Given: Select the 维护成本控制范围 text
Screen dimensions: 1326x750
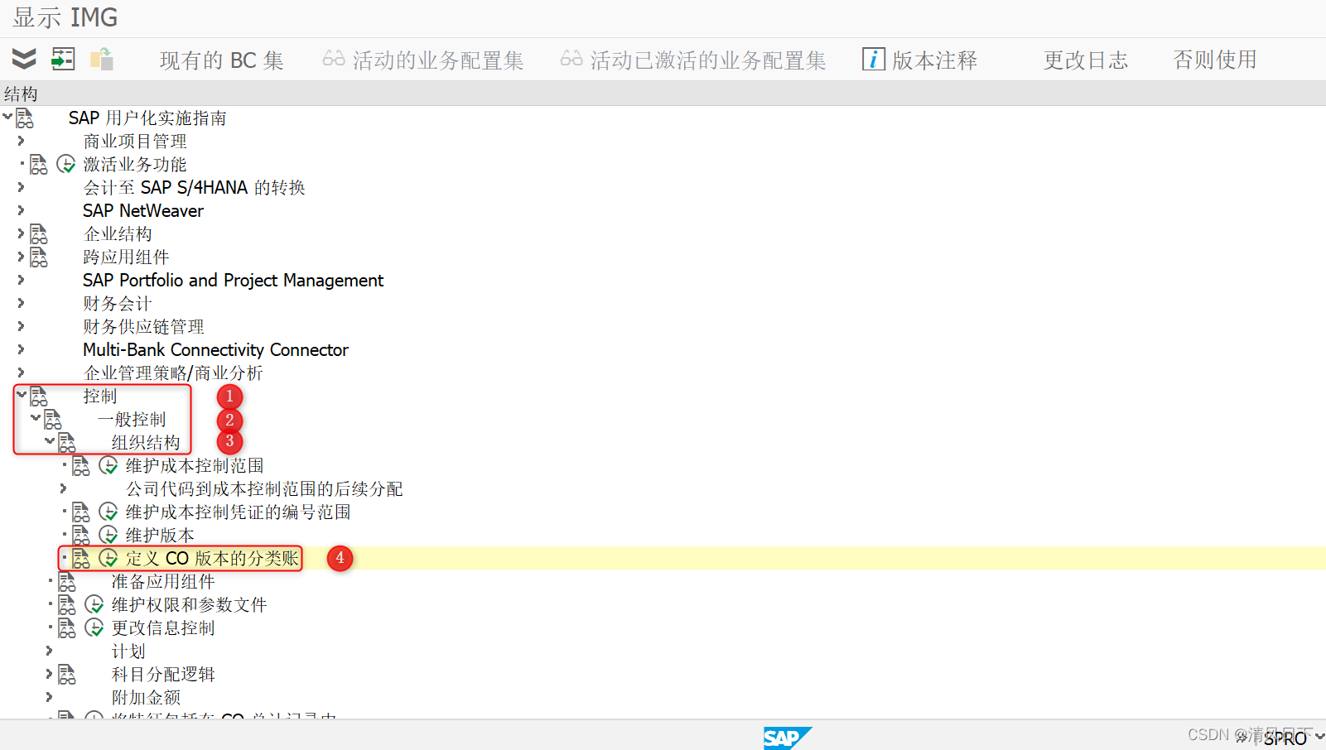Looking at the screenshot, I should click(x=195, y=465).
